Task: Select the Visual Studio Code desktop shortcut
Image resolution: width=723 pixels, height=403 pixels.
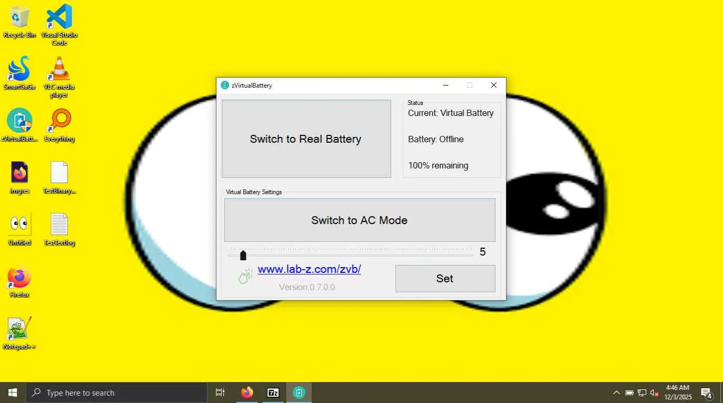Action: 59,24
